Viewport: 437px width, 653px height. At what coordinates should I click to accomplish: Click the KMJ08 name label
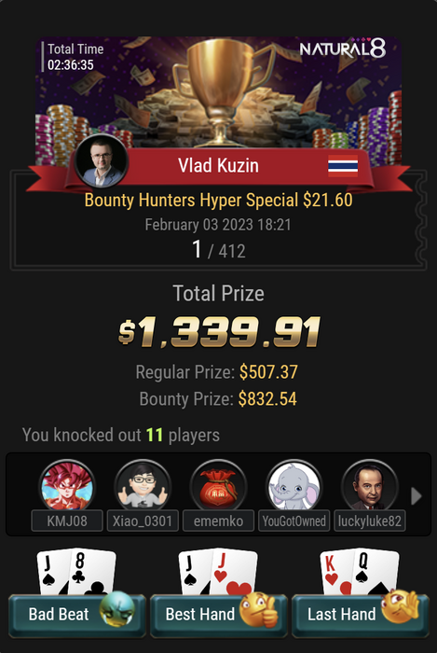tap(67, 521)
